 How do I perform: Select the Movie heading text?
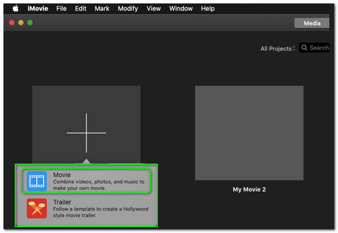click(x=62, y=175)
